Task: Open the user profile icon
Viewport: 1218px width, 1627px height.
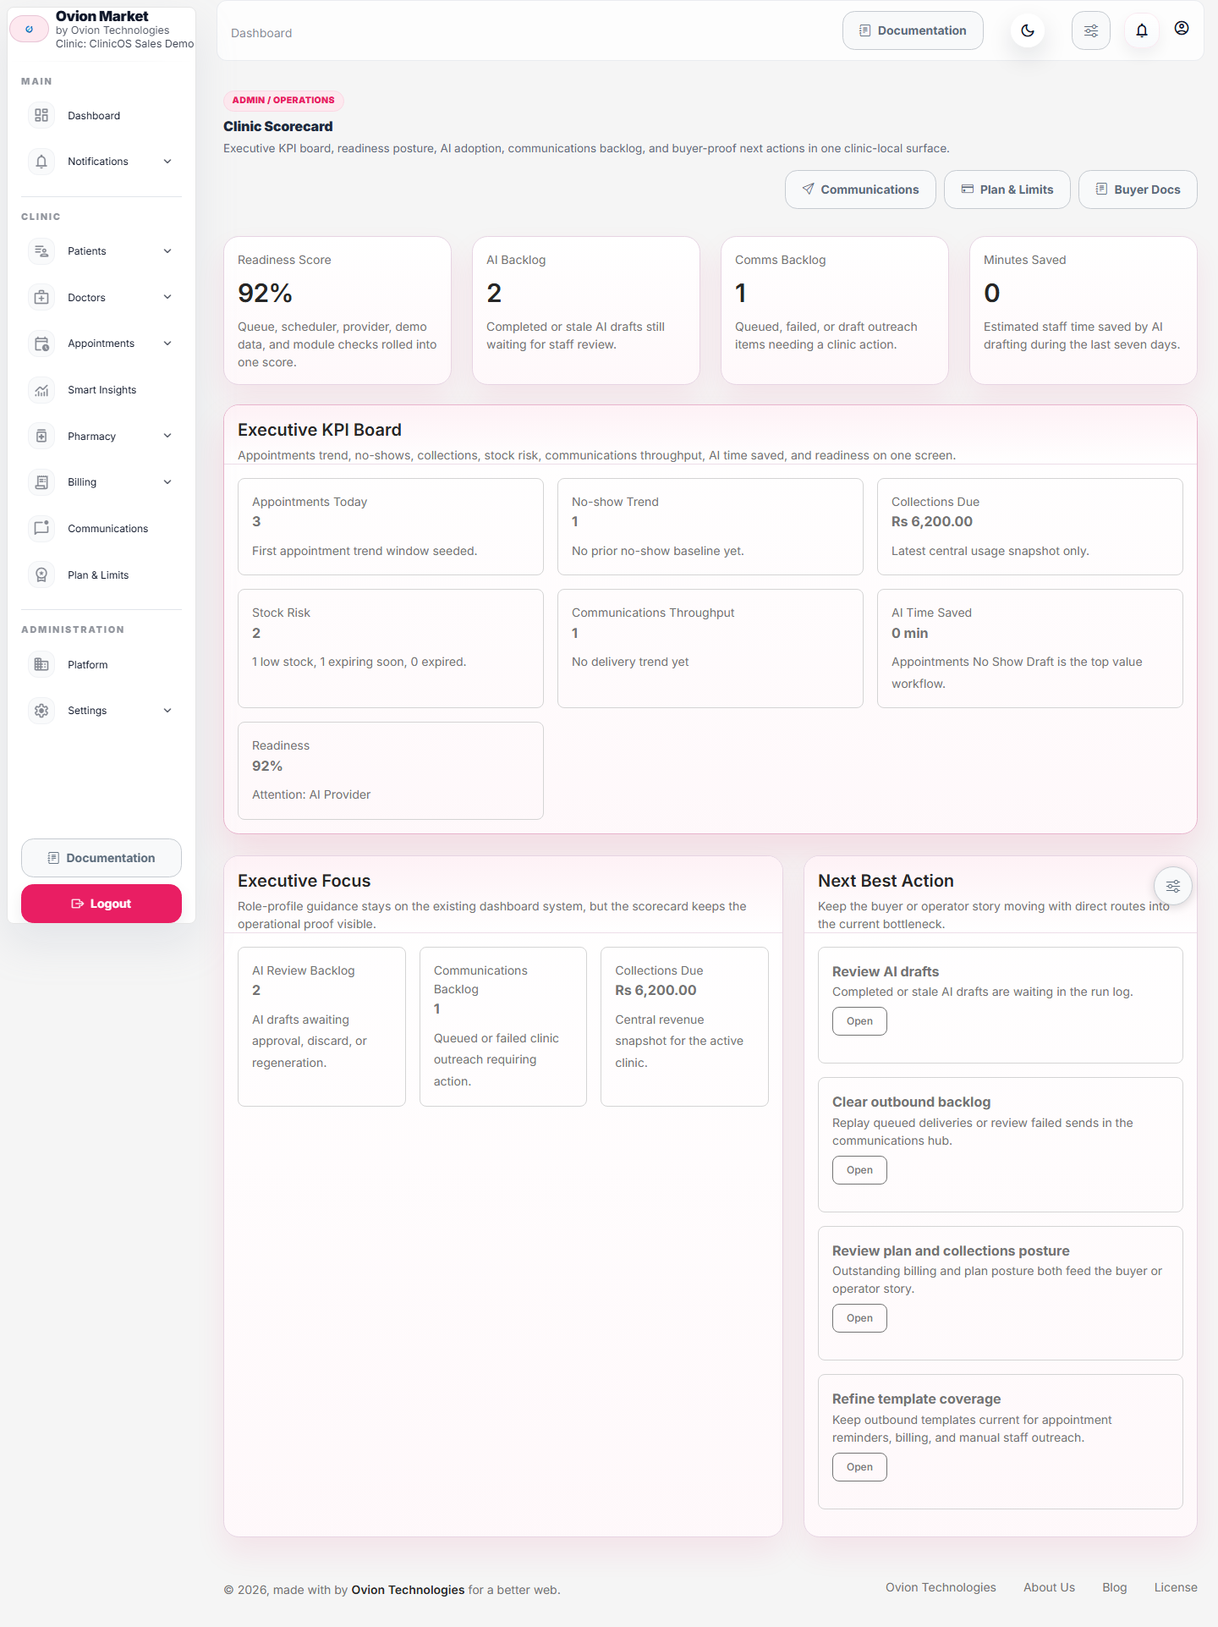Action: point(1182,28)
